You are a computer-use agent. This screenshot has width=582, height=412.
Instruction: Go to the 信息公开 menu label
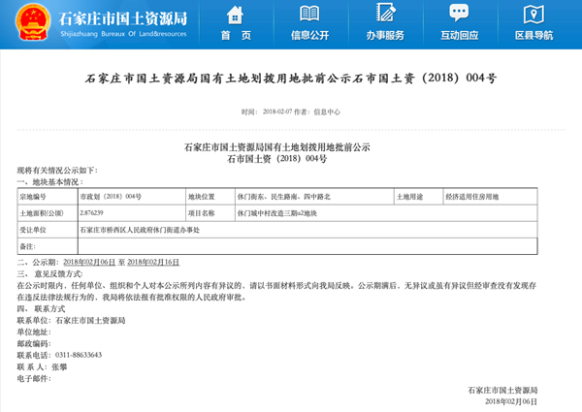pos(309,35)
